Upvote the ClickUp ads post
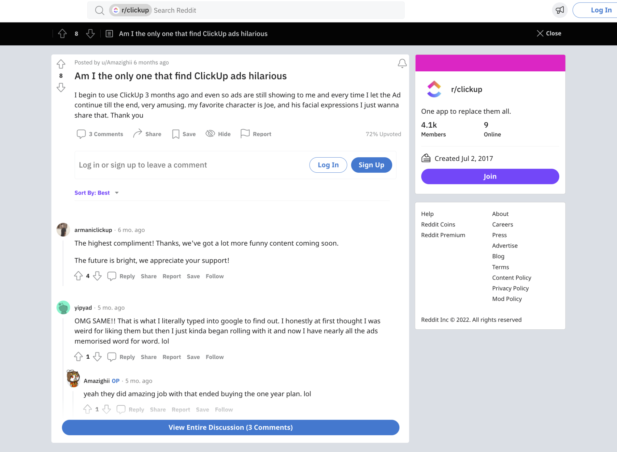The height and width of the screenshot is (452, 617). pos(61,64)
